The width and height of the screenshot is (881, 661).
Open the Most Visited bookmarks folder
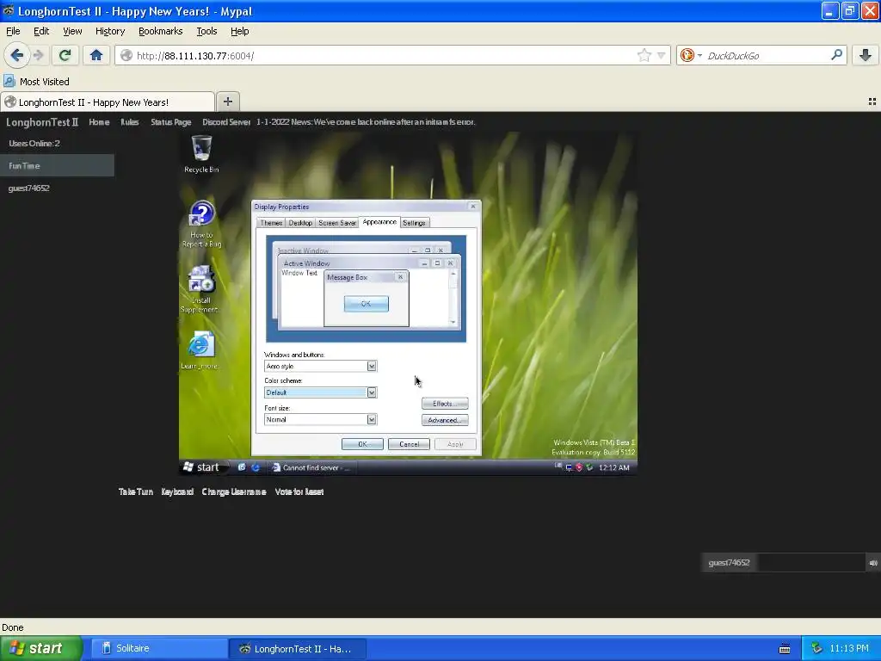[x=36, y=82]
